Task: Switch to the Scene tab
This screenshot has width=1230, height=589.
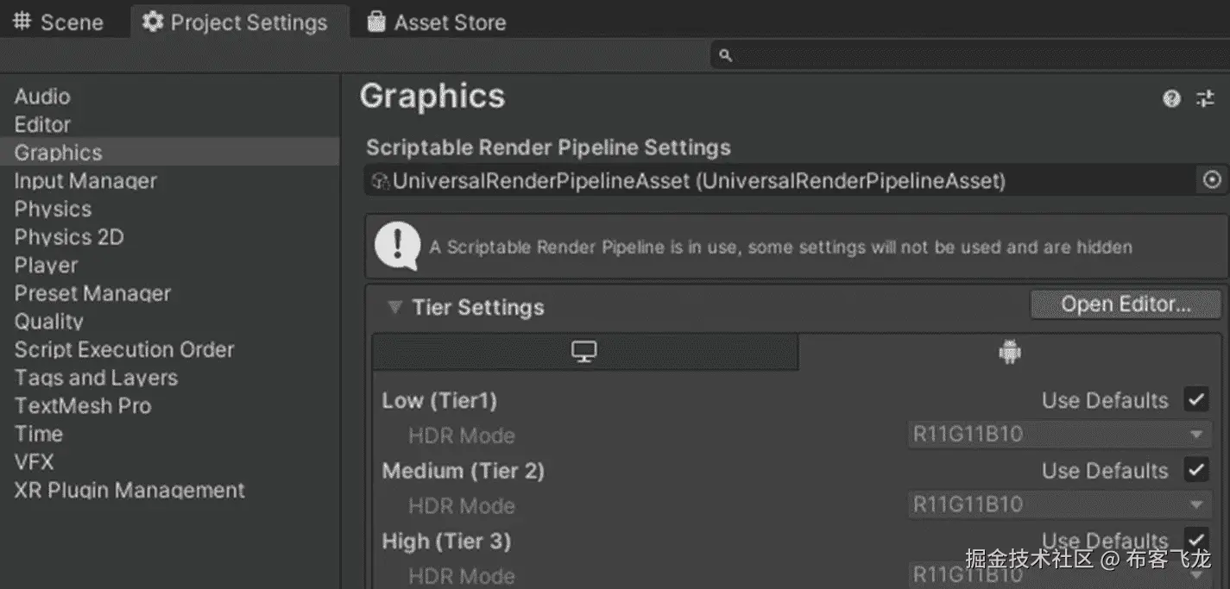Action: click(x=59, y=22)
